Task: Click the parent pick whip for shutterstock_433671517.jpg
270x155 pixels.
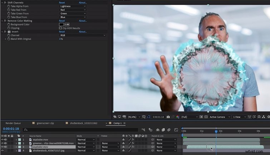Action: click(153, 150)
